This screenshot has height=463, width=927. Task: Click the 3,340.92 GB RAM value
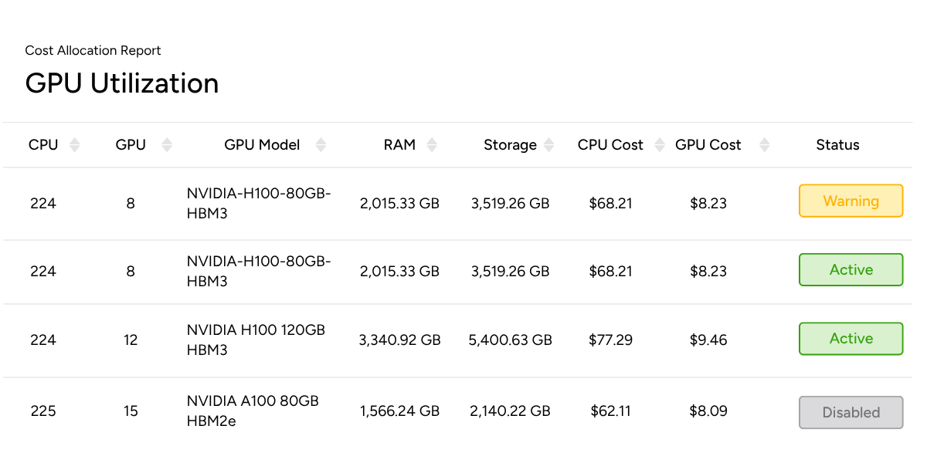[x=400, y=340]
